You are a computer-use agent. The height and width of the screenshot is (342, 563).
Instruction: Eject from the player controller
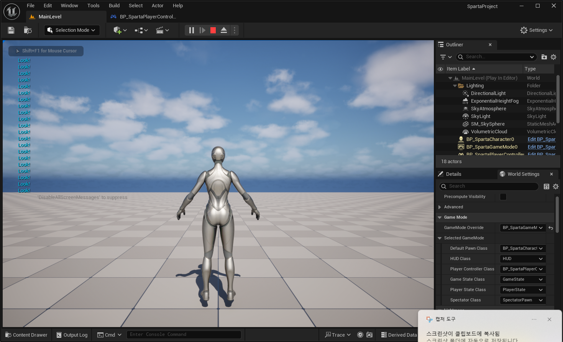(x=224, y=30)
